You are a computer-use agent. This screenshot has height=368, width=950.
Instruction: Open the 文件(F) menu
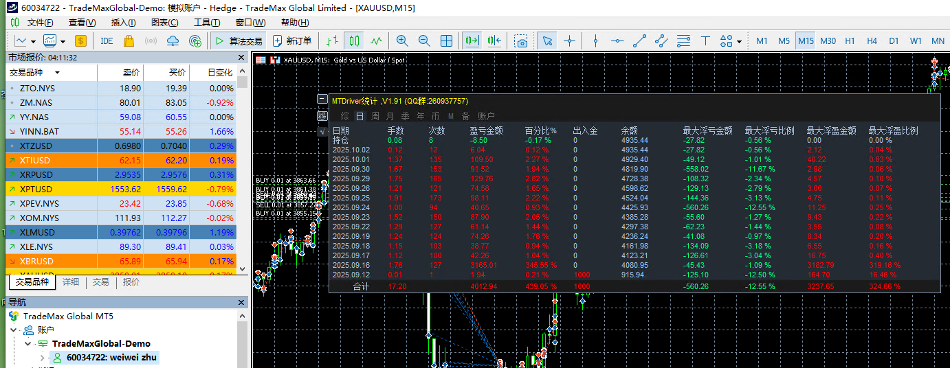40,23
